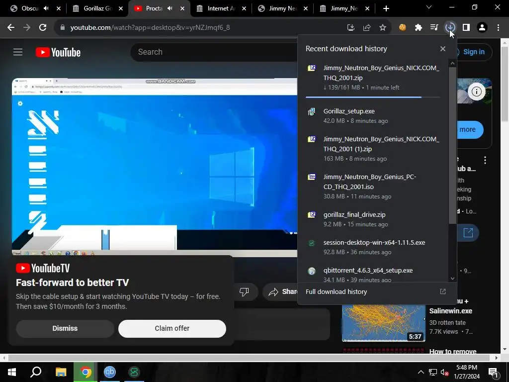Open Jimmy_Neutron PC-CD iso download
Image resolution: width=509 pixels, height=382 pixels.
pyautogui.click(x=373, y=187)
